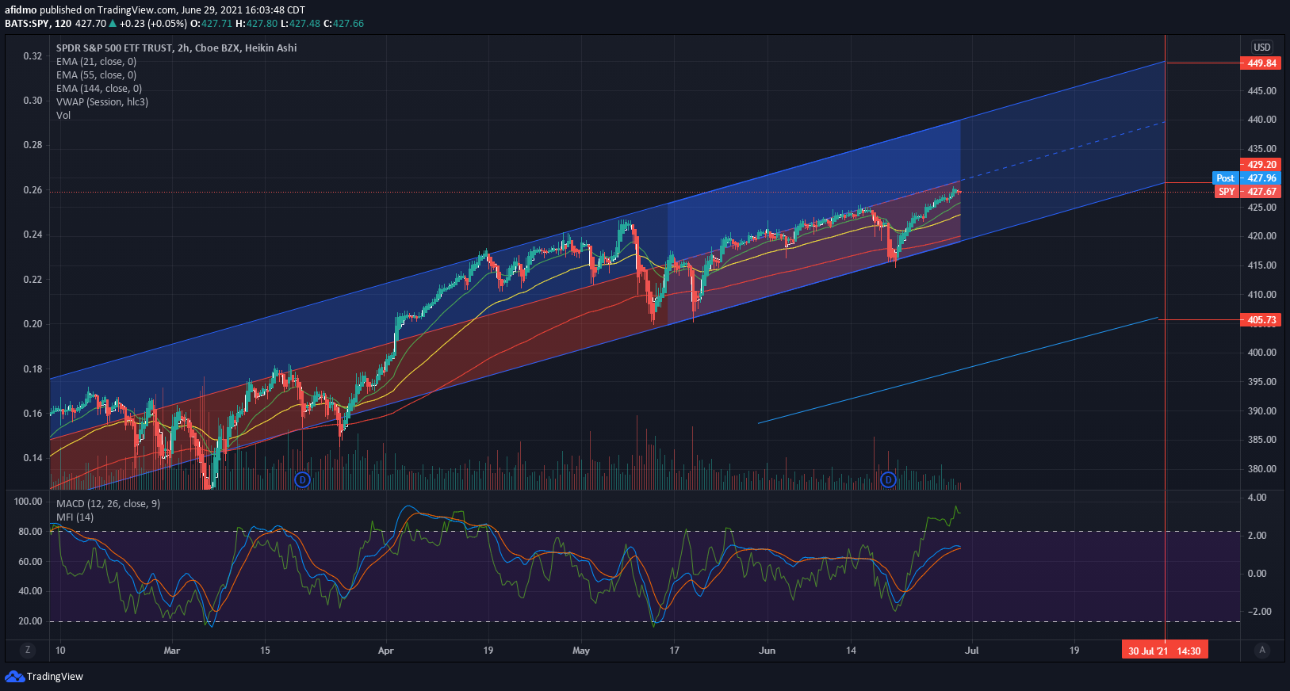Click the C:427.66 close value
The height and width of the screenshot is (691, 1290).
tap(344, 23)
